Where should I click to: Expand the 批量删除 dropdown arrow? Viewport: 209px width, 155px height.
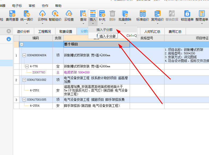coord(125,24)
